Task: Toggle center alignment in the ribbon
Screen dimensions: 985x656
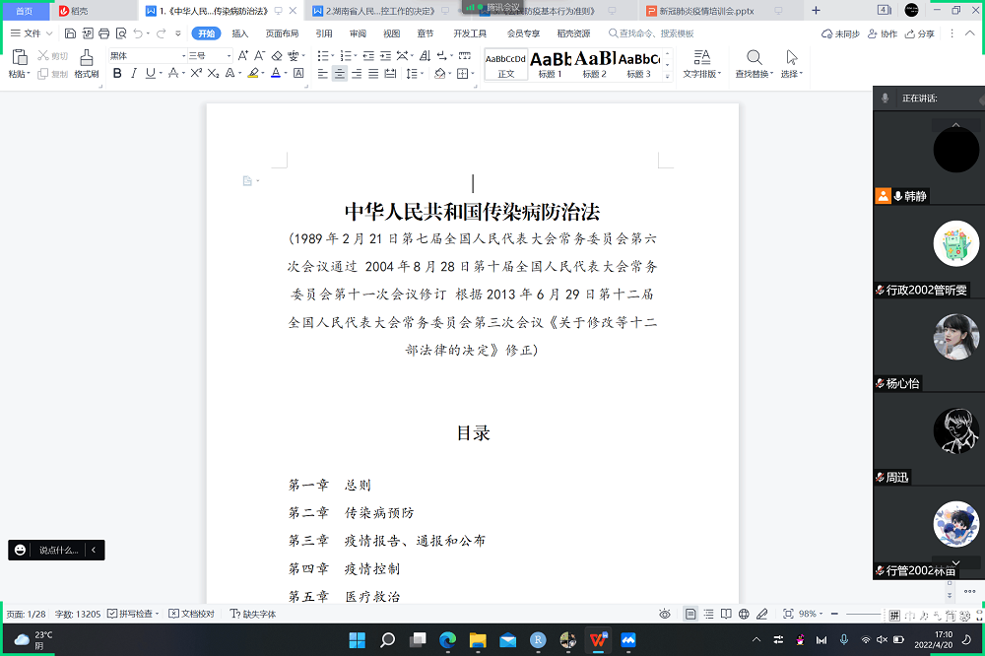Action: click(x=340, y=74)
